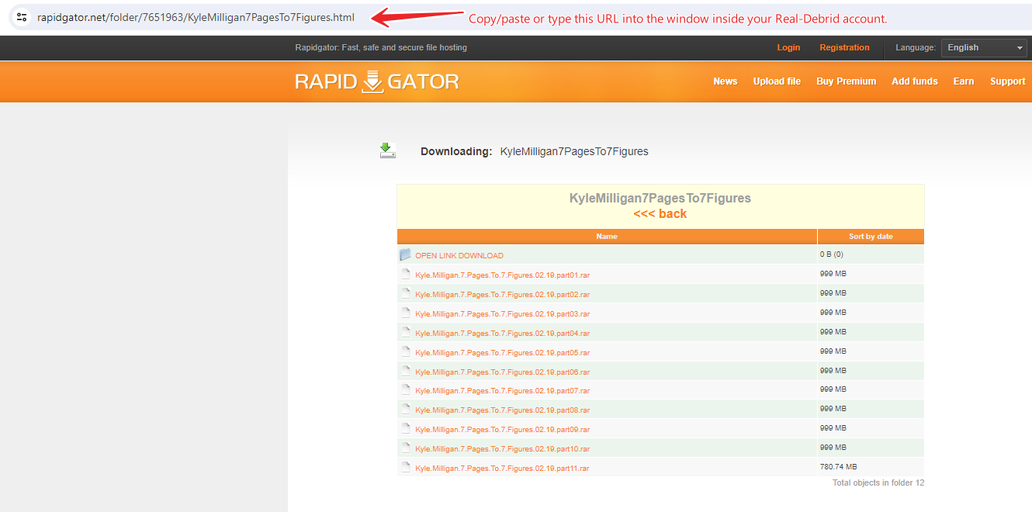The image size is (1032, 512).
Task: Click the Registration link
Action: pyautogui.click(x=844, y=47)
